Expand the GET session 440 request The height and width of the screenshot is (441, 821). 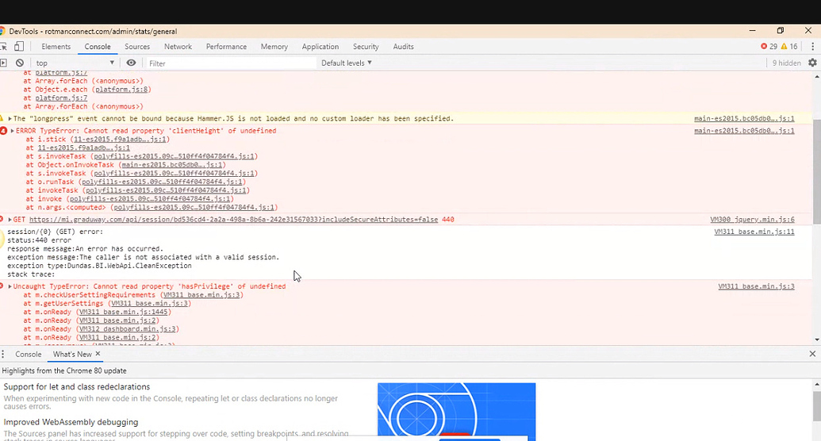(x=10, y=220)
